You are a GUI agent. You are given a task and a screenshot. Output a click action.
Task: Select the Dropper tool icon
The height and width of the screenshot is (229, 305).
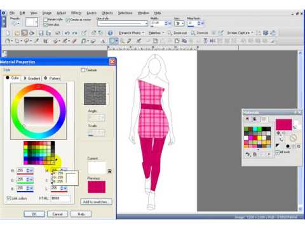coord(36,41)
